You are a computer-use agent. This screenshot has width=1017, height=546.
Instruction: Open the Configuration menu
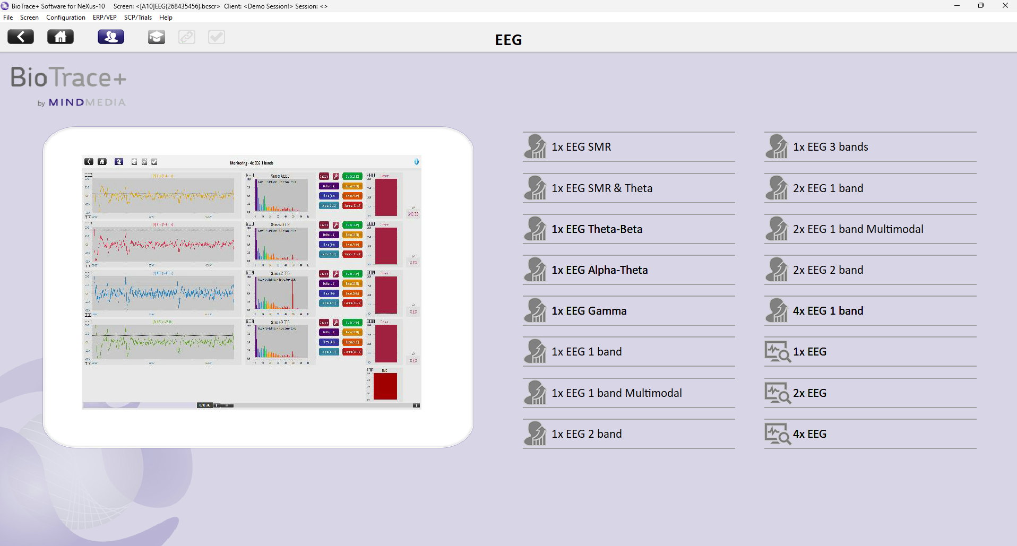[65, 18]
